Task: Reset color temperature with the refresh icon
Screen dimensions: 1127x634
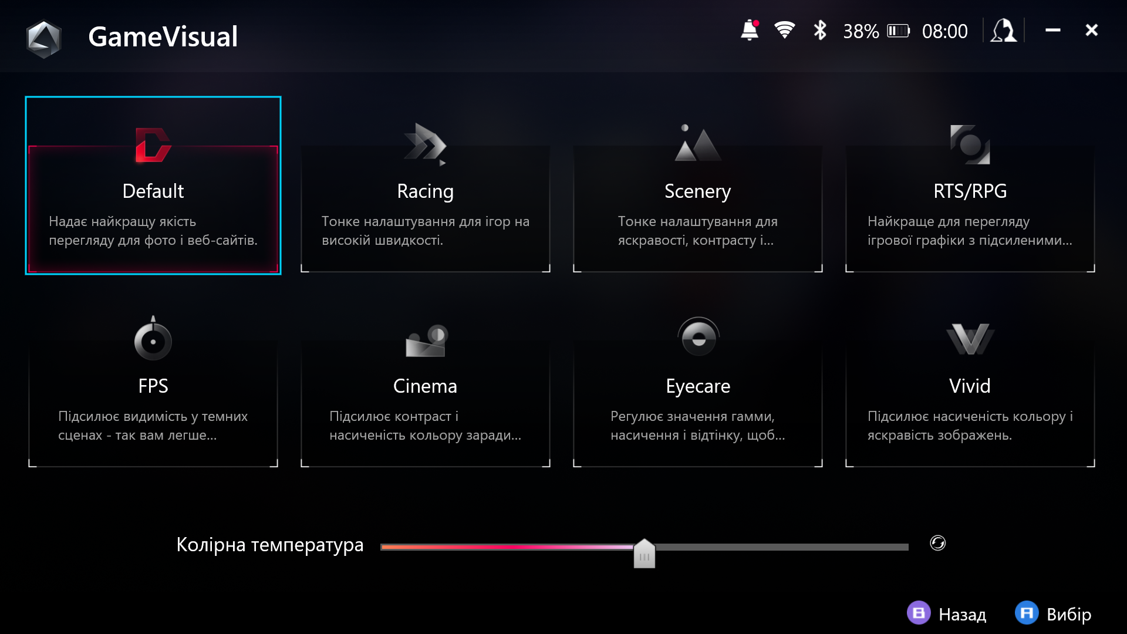Action: click(x=937, y=543)
